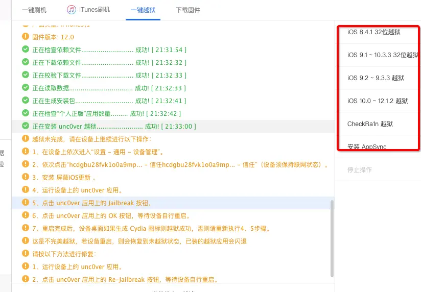Click warning icon beside 这是不完美越狱 line
421x292 pixels.
(x=26, y=240)
